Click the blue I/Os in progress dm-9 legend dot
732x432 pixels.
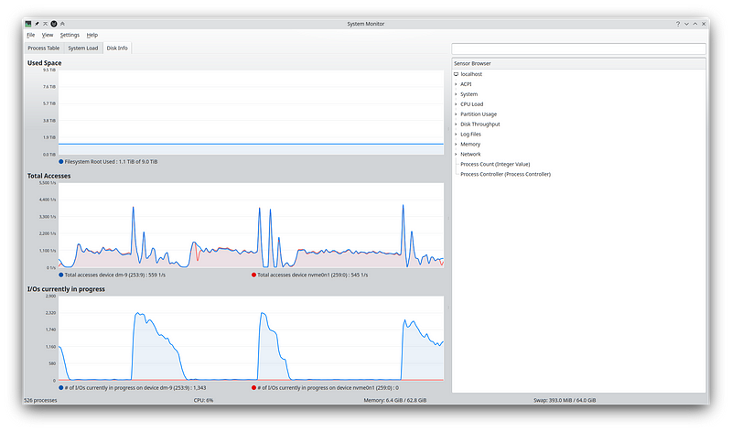[61, 388]
